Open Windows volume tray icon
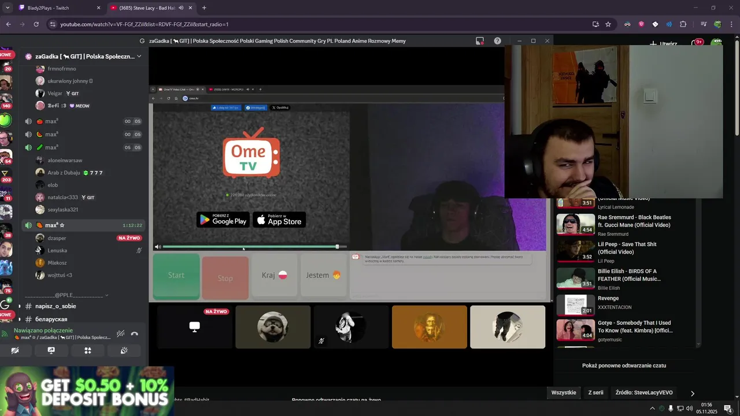The width and height of the screenshot is (740, 416). pyautogui.click(x=689, y=408)
